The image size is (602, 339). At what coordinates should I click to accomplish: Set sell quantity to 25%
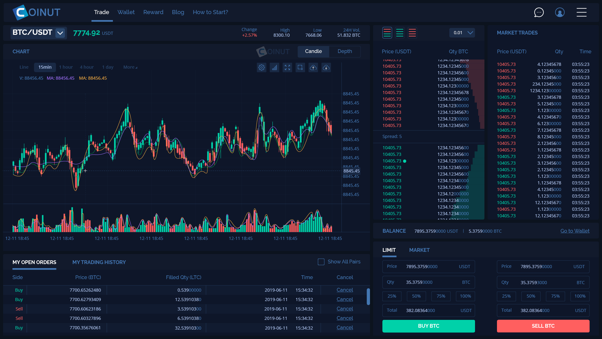(x=506, y=296)
